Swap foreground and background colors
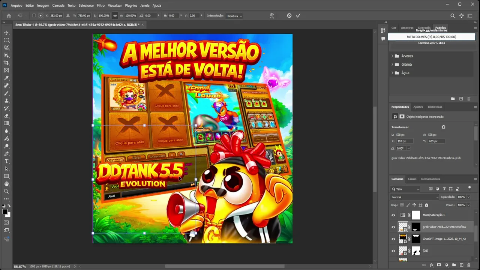480x270 pixels. coord(9,206)
